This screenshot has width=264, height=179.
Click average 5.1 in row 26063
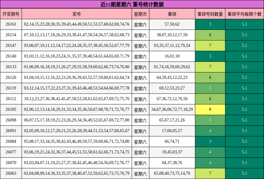(245, 174)
